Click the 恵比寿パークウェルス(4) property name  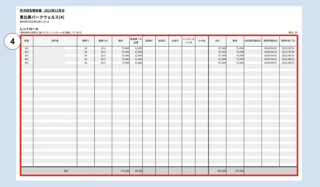(x=42, y=17)
